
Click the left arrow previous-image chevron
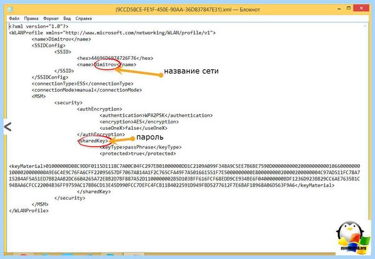point(7,127)
